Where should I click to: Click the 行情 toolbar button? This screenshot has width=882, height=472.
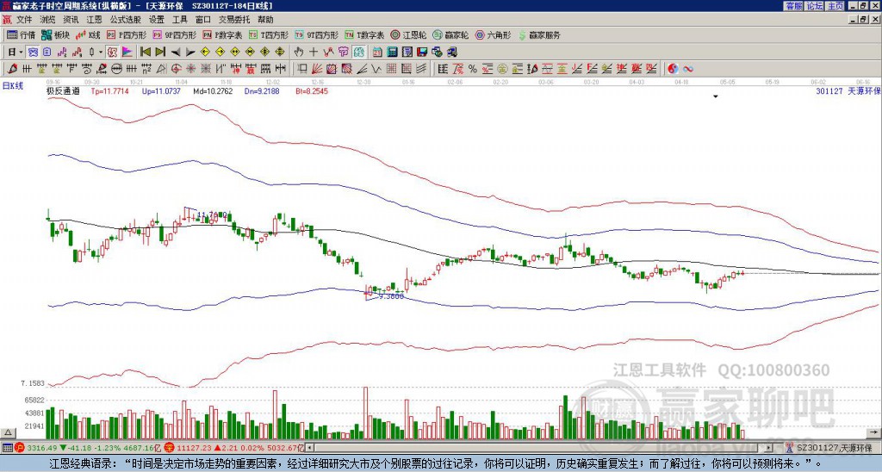(x=21, y=34)
